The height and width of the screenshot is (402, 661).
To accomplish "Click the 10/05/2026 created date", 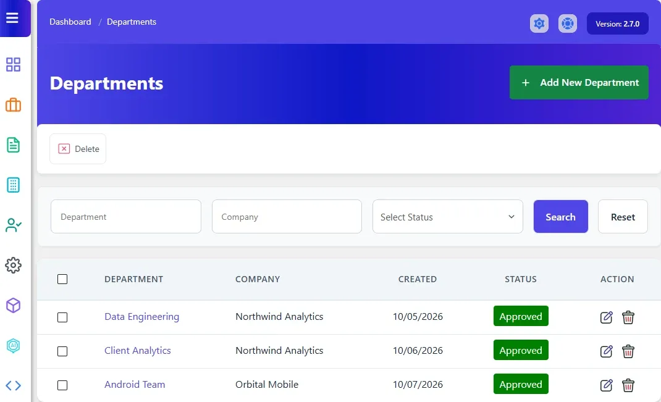I will [x=418, y=316].
